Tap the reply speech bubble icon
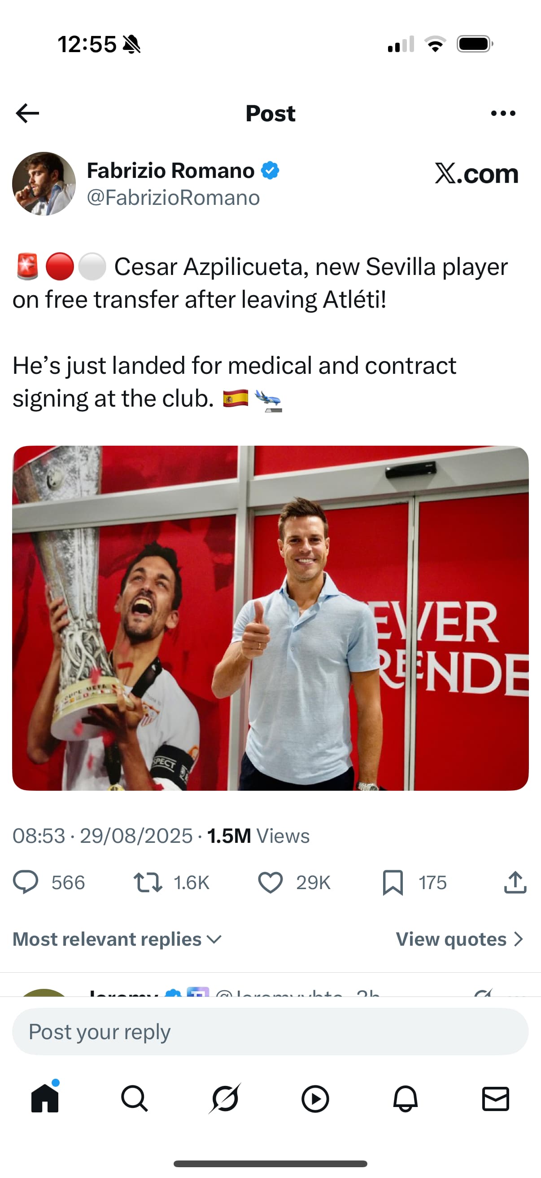Screen dimensions: 541x1178 pos(26,882)
